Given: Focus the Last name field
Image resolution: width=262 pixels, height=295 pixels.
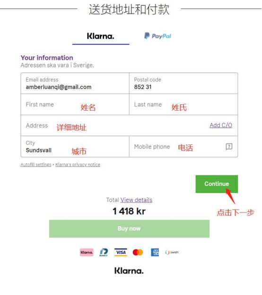Looking at the screenshot, I should coord(183,104).
